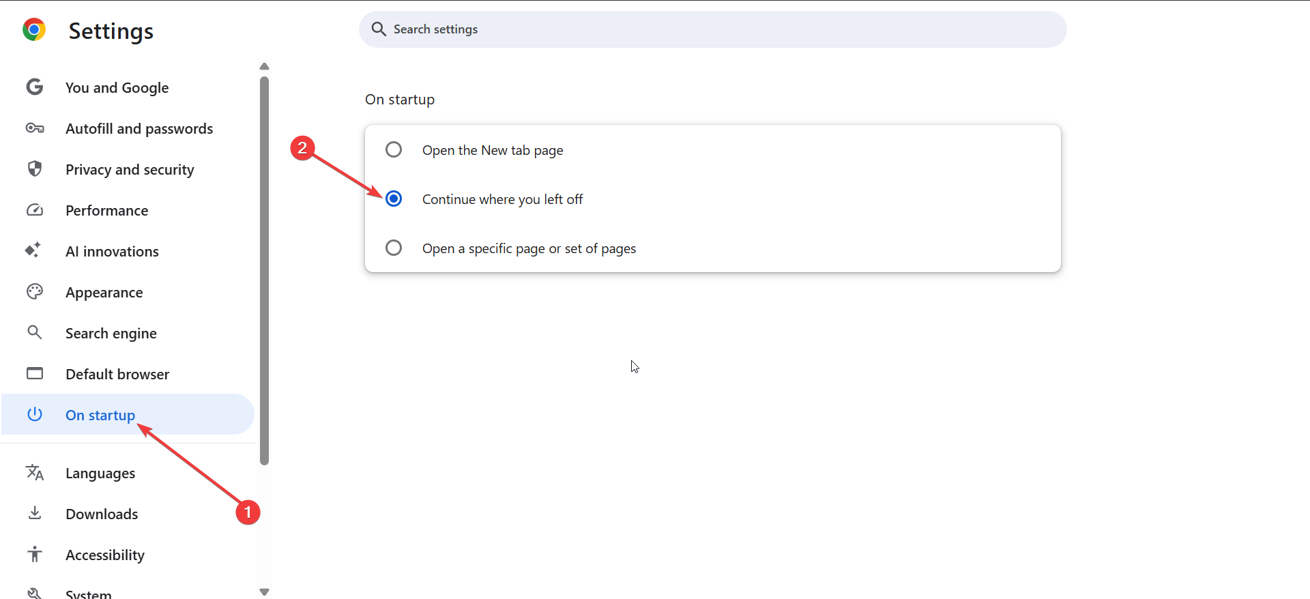
Task: Click the AI innovations sparkle icon
Action: (x=33, y=250)
